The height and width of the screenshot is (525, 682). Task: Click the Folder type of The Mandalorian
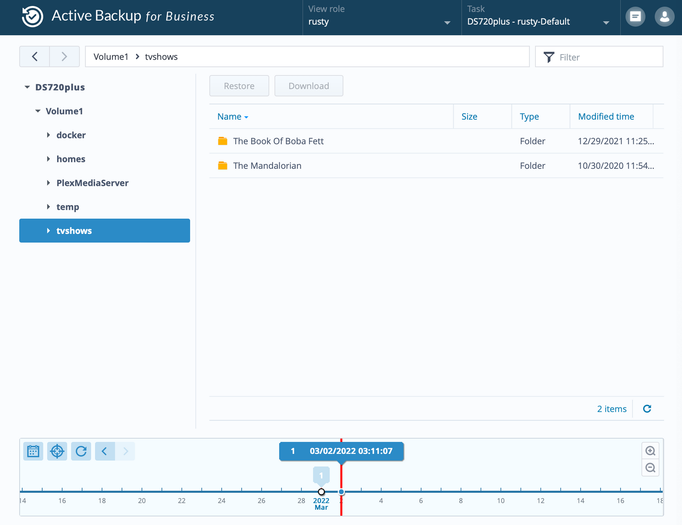pos(532,166)
